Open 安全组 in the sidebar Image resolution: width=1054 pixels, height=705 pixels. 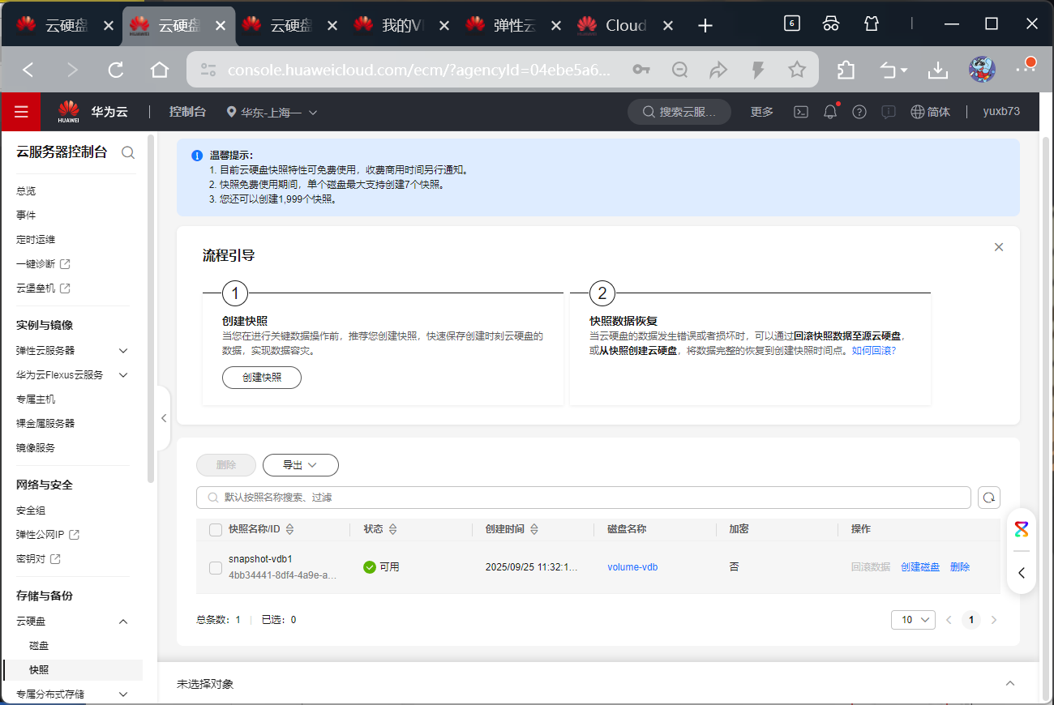31,511
